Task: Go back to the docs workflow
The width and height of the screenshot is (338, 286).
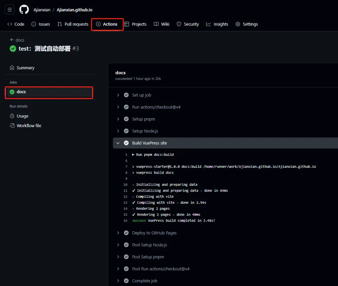Action: [17, 40]
